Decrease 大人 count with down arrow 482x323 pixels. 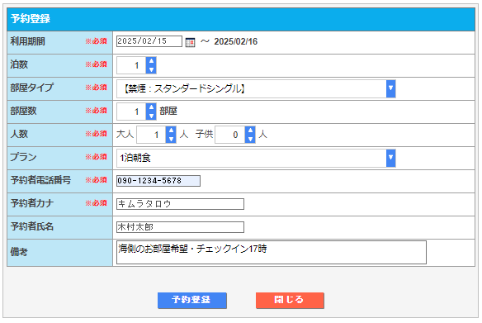pos(171,139)
